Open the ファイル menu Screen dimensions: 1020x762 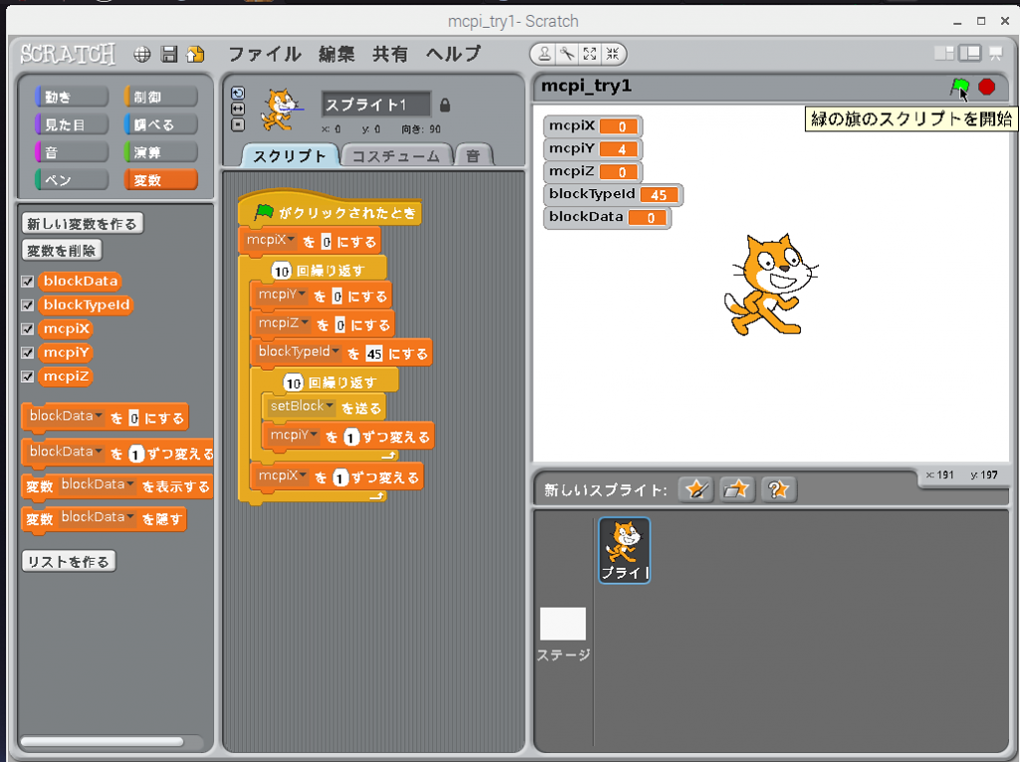pos(265,54)
